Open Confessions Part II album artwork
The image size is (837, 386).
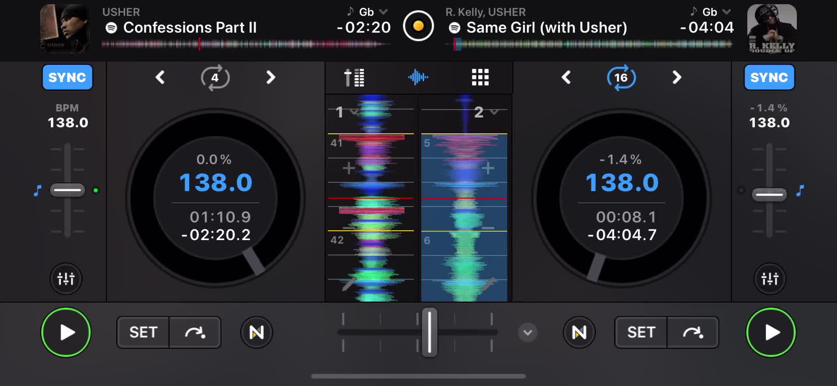pos(64,28)
